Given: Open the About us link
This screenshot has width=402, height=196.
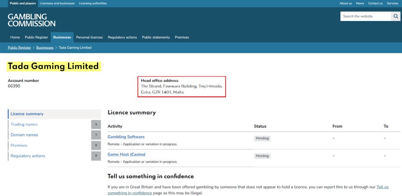Looking at the screenshot, I should click(346, 3).
